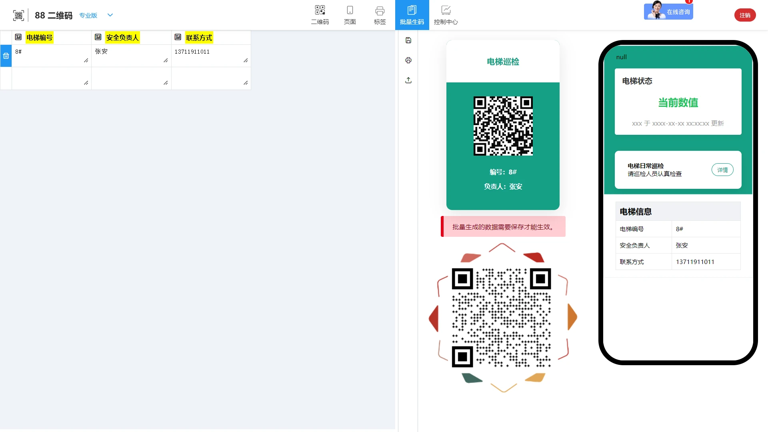Select the 批量生码 tab
Screen dimensions: 768x432
(412, 15)
